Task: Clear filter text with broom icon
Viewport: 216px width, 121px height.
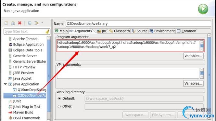Action: point(47,32)
